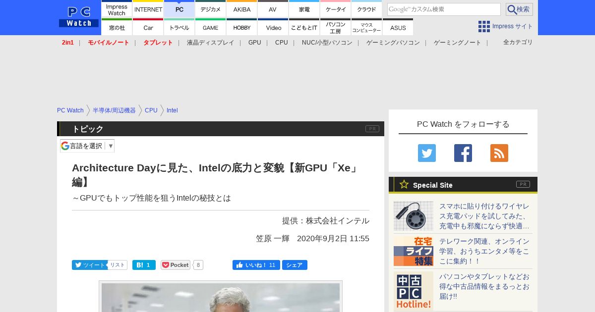
Task: Click the Special Site star icon
Action: coord(404,185)
